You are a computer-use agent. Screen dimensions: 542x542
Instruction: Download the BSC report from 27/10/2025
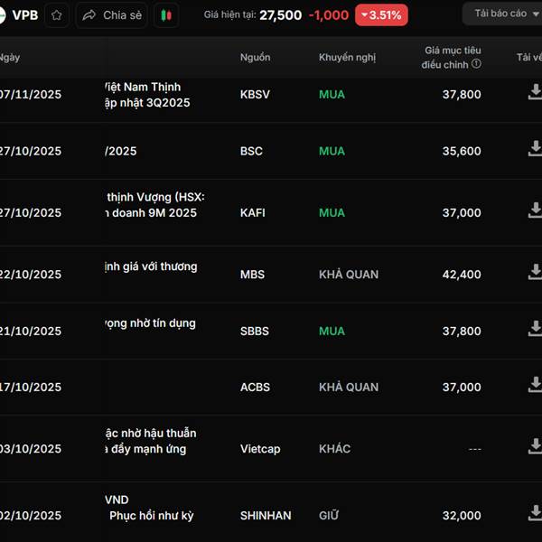(535, 149)
